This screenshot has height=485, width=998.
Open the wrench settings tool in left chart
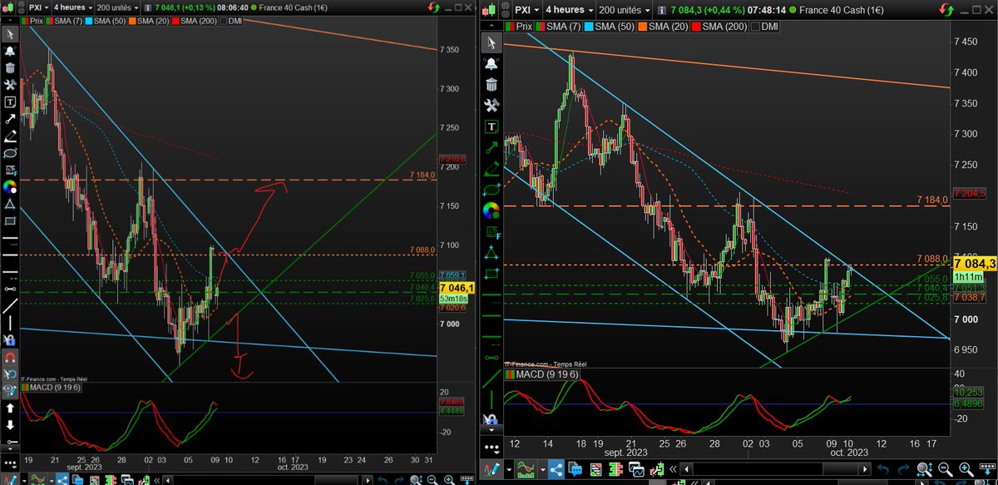click(x=10, y=85)
